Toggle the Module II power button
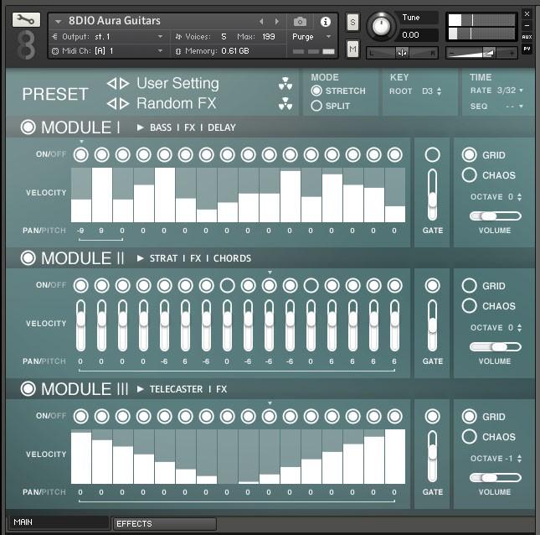 (x=29, y=258)
